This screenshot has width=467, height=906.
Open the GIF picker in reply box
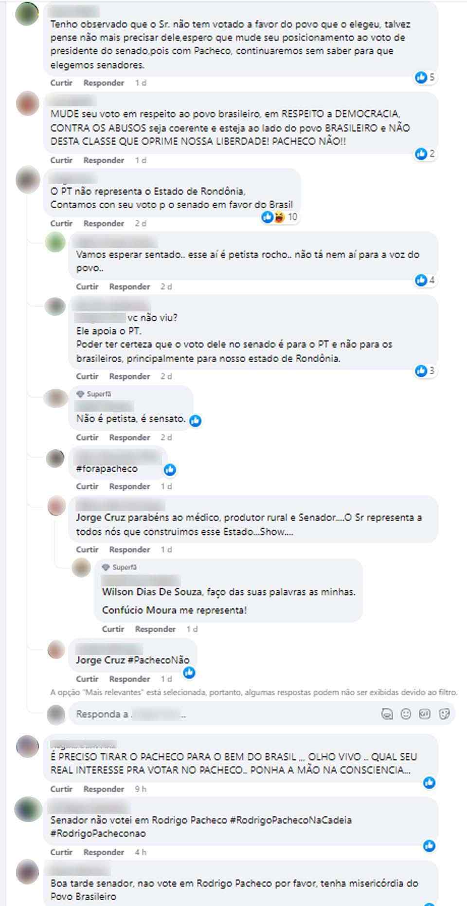point(425,714)
